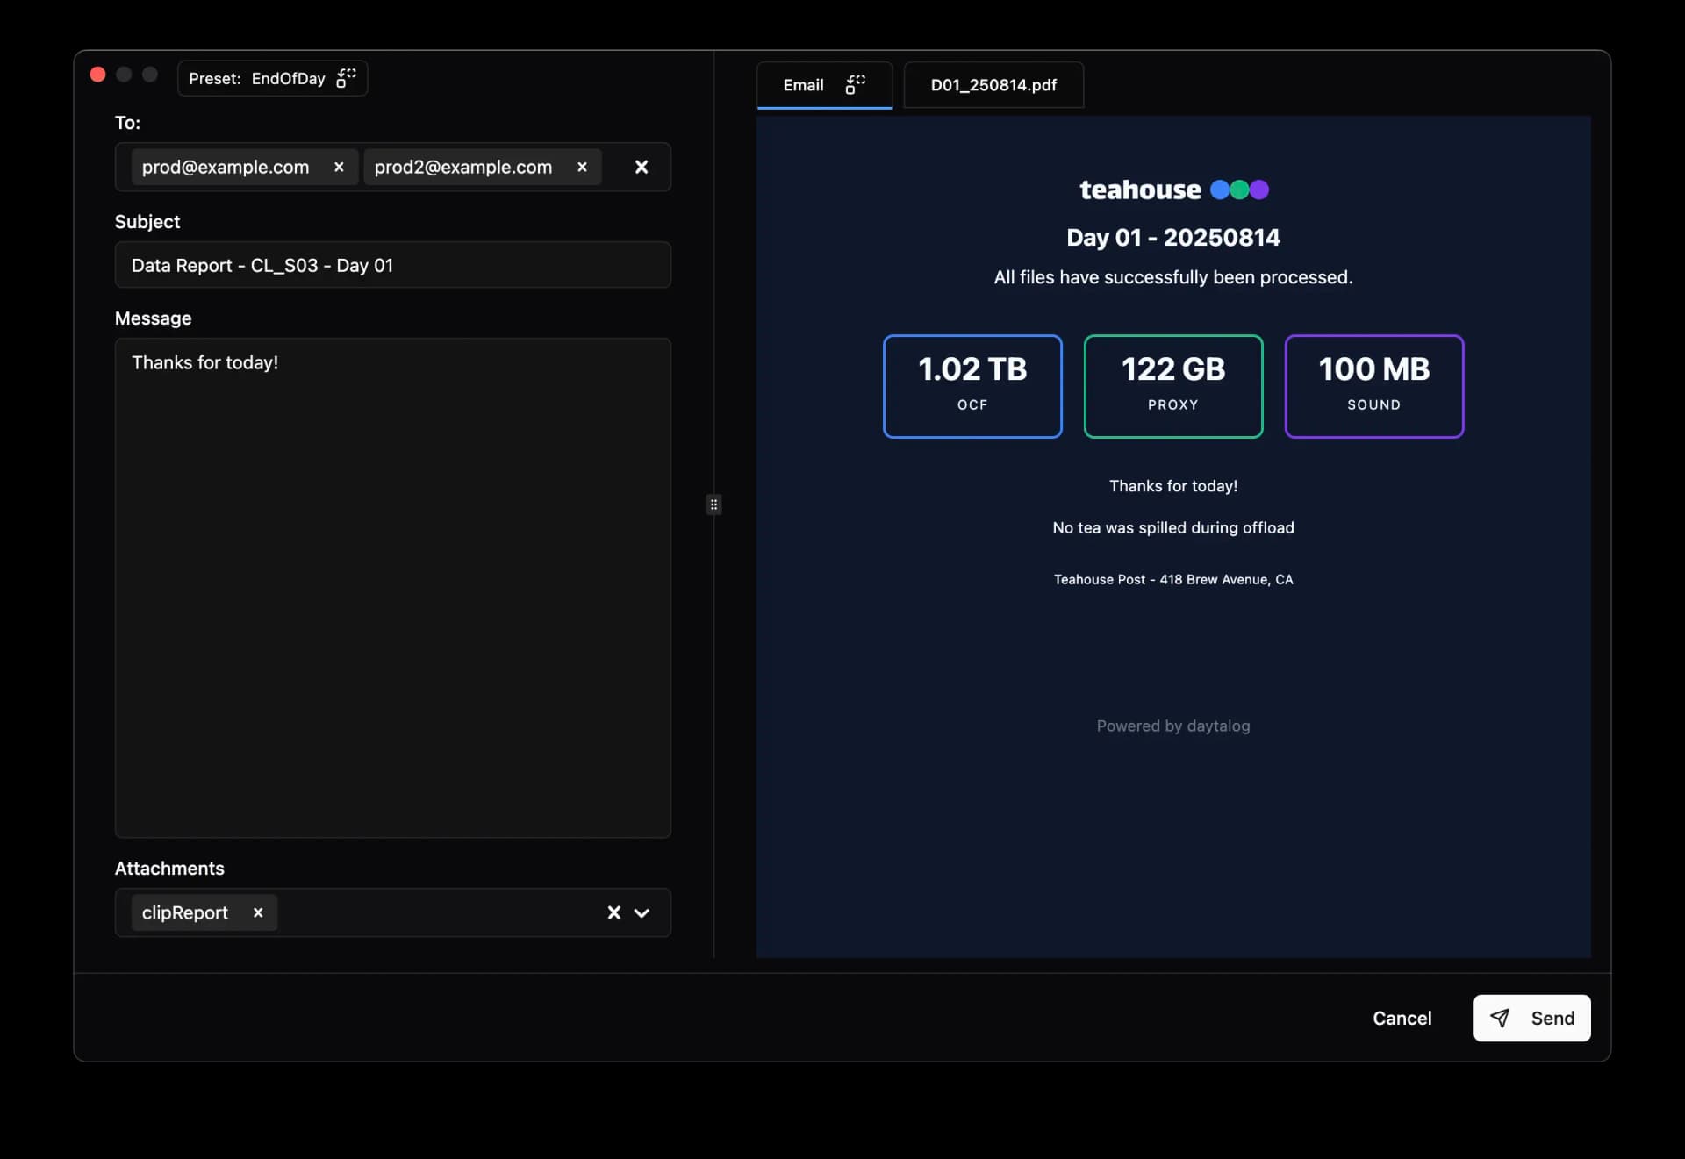
Task: Click the icon on the Email tab
Action: click(855, 84)
